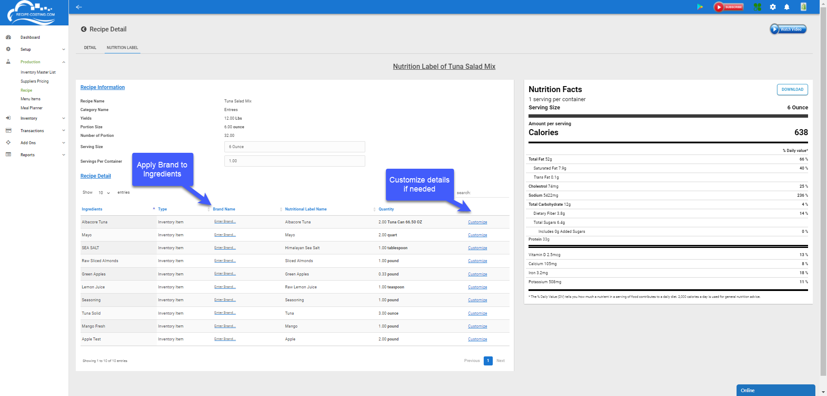Screen dimensions: 827x396
Task: Click Enter Brand for Albacore Tuna
Action: tap(224, 221)
